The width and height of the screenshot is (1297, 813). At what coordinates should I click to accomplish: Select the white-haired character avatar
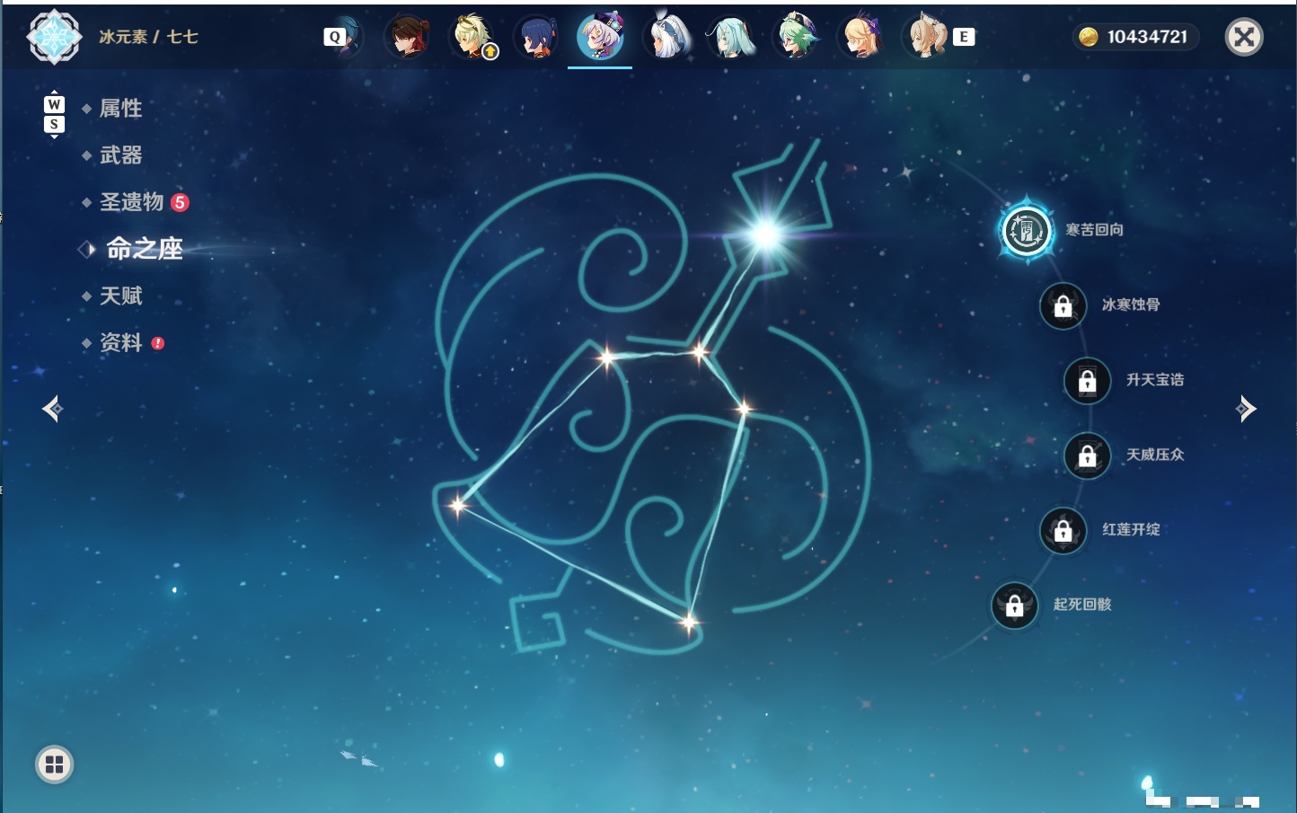click(667, 37)
